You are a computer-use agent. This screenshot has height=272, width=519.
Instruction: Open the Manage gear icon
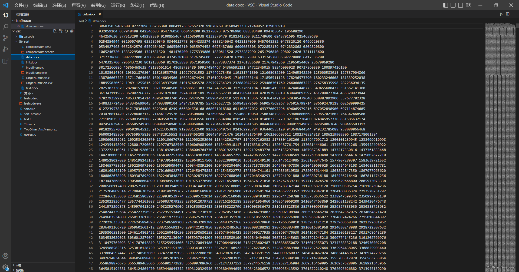[5, 267]
